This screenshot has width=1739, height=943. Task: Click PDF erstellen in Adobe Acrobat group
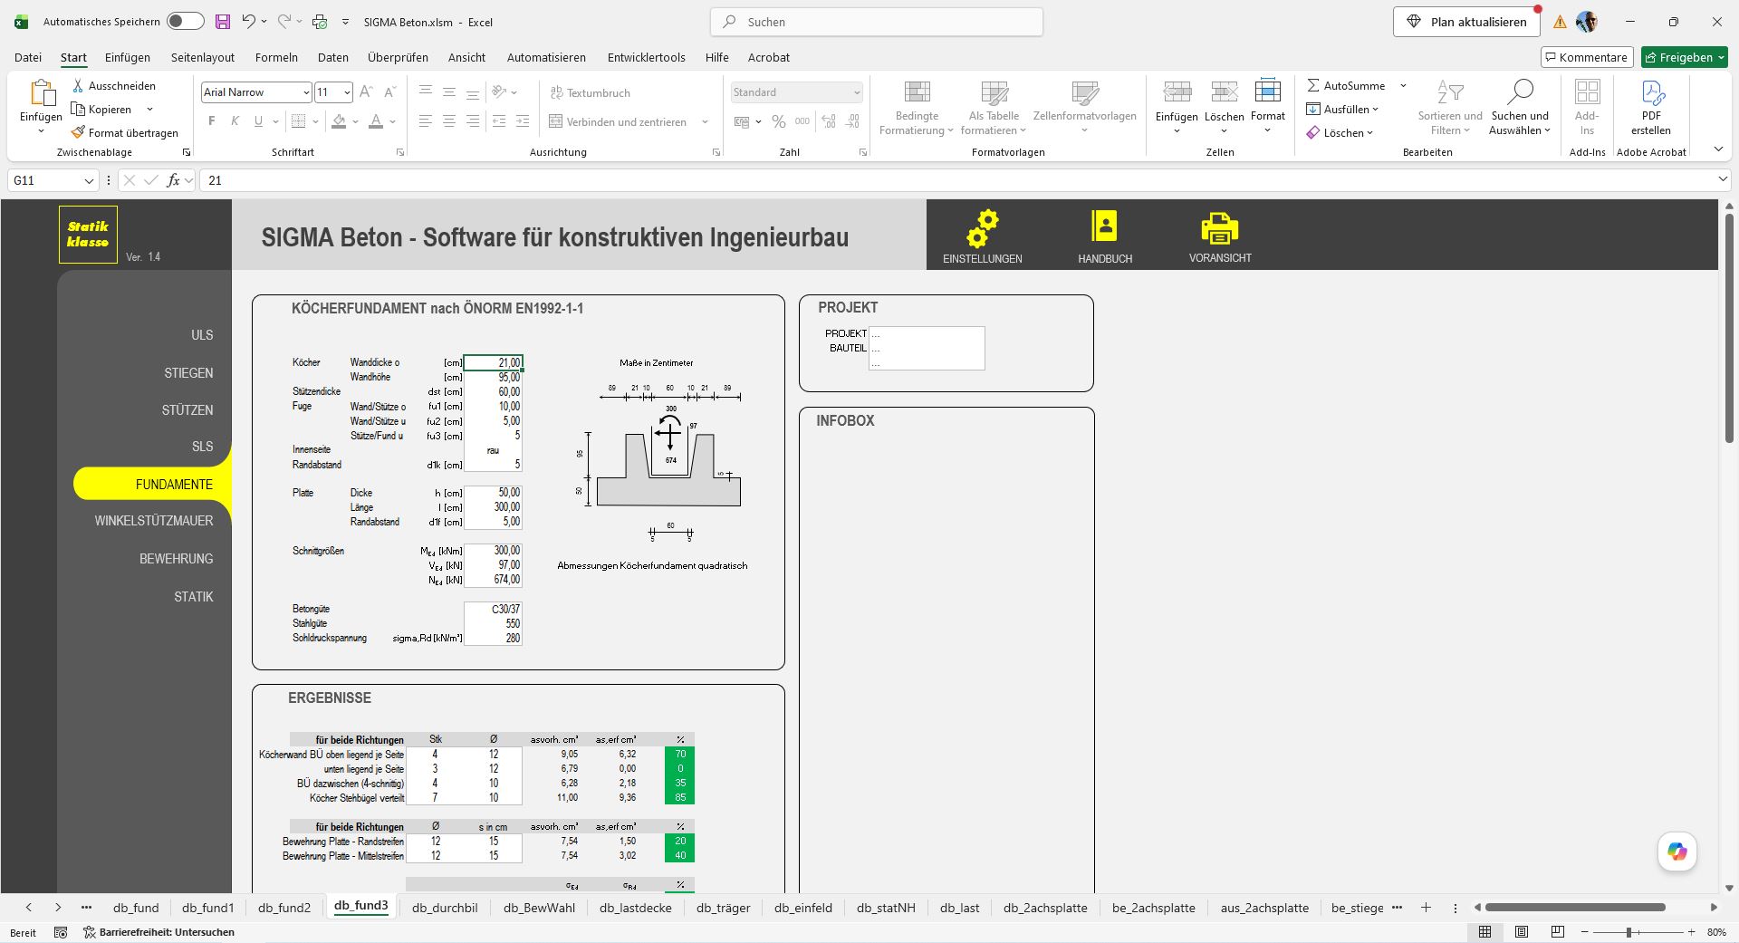(1651, 107)
